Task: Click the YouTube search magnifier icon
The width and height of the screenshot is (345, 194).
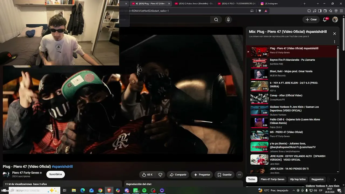Action: 216,19
